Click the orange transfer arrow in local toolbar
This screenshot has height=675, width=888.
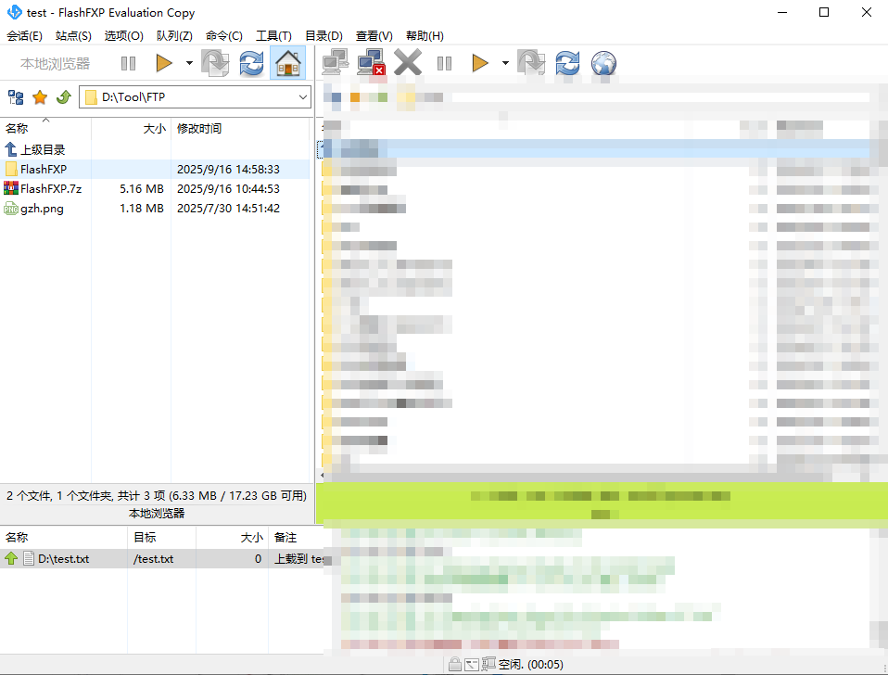pos(164,63)
